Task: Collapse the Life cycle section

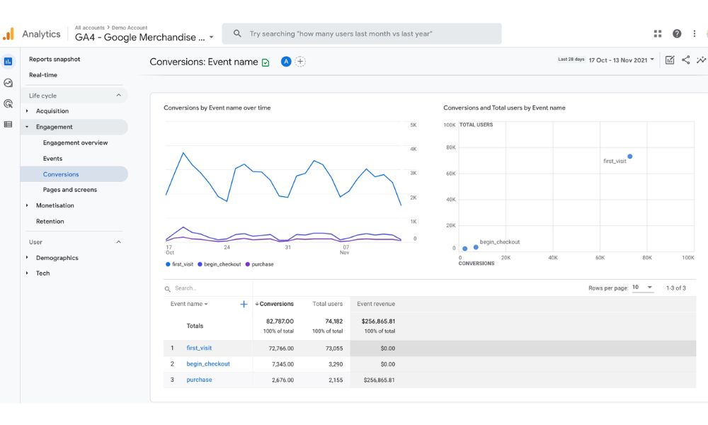Action: 118,96
